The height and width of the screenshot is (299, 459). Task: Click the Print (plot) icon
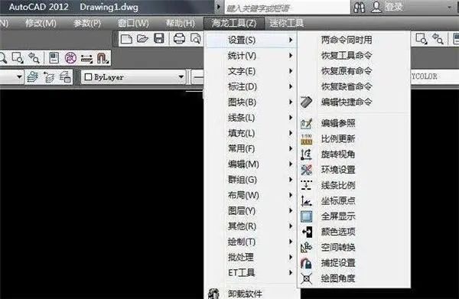179,38
